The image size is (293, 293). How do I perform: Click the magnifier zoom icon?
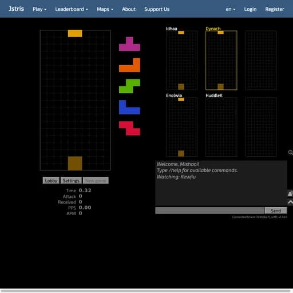tap(290, 152)
